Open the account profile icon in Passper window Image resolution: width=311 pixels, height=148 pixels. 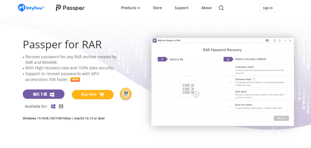(x=267, y=40)
